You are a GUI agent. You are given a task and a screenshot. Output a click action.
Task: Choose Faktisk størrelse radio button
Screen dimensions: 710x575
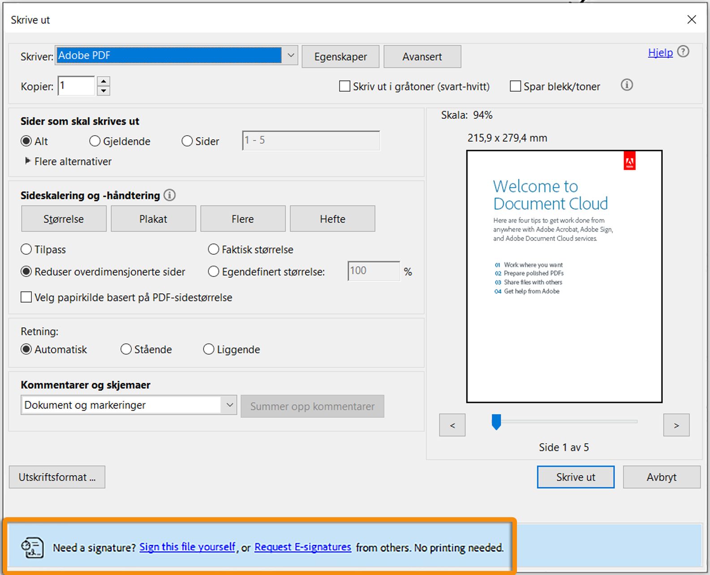tap(214, 249)
